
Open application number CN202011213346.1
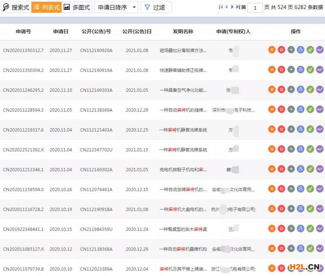pyautogui.click(x=23, y=170)
